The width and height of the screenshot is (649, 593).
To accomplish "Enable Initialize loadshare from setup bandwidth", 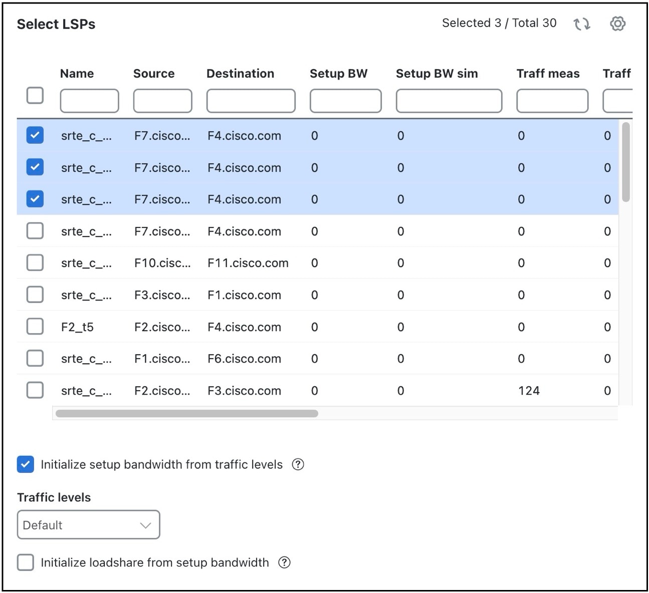I will [x=26, y=562].
